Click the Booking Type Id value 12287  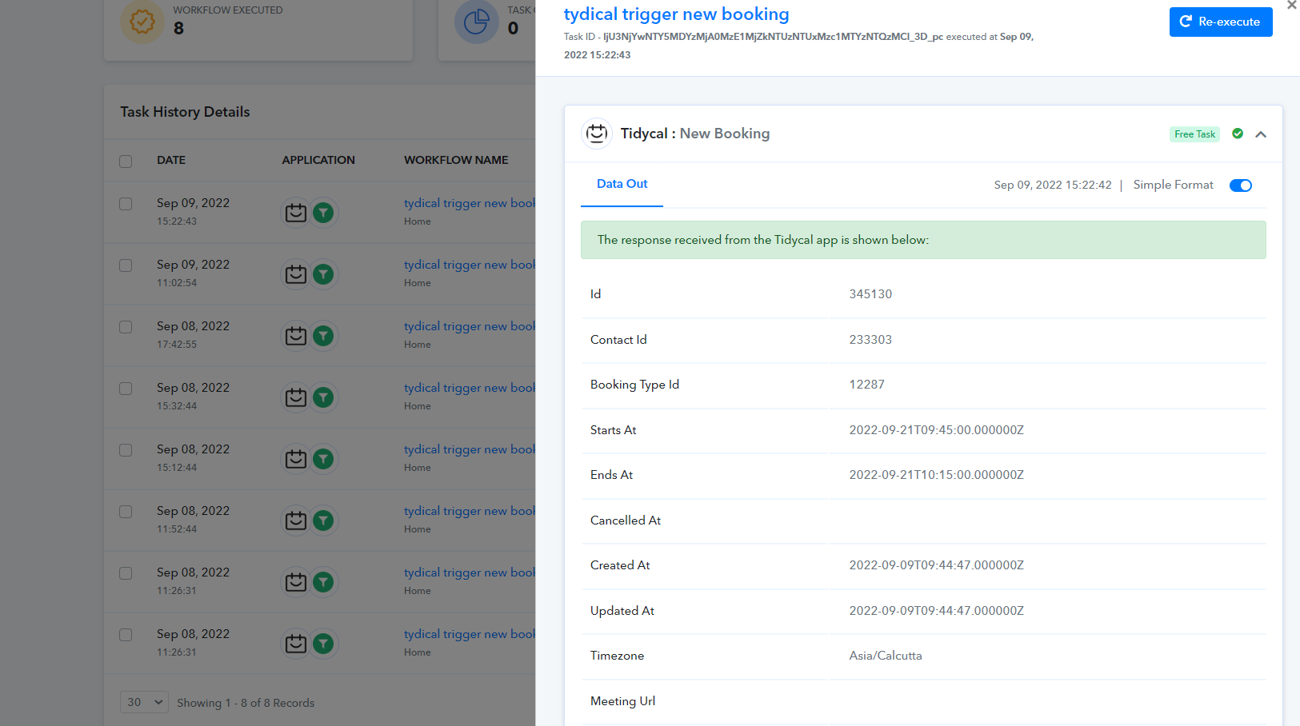pos(867,385)
